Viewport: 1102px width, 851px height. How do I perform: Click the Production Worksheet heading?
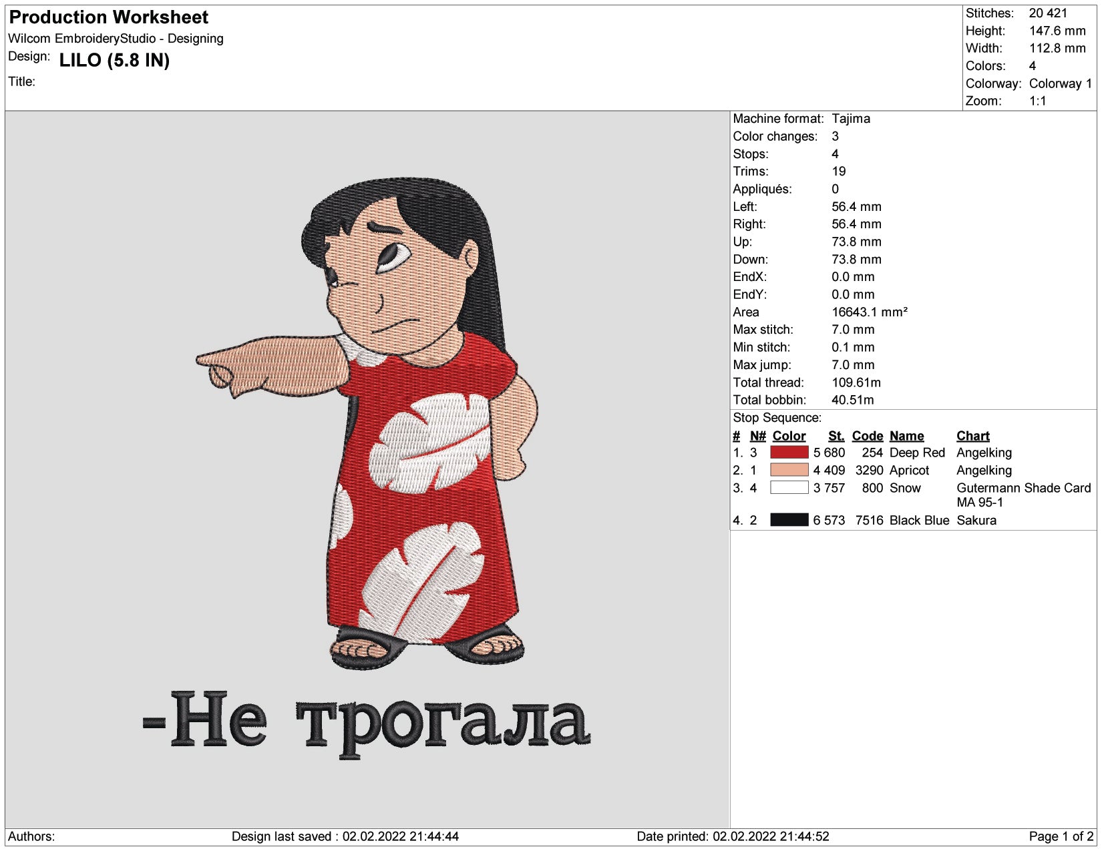click(x=108, y=17)
